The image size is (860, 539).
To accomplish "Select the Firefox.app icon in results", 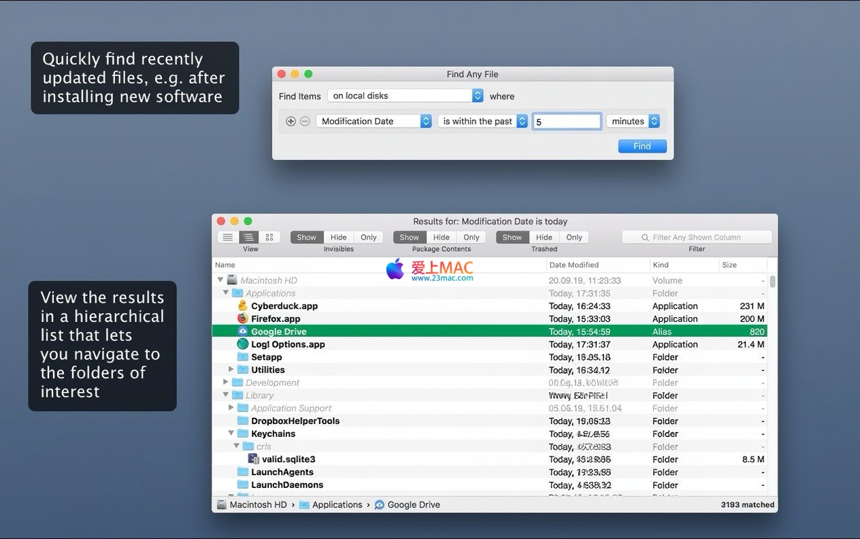I will pyautogui.click(x=242, y=318).
